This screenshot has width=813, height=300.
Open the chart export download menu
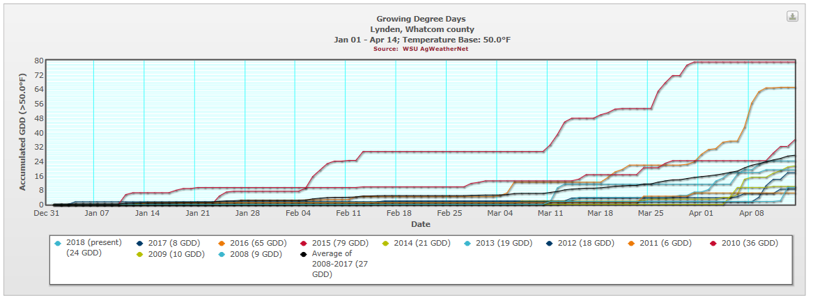tap(793, 17)
